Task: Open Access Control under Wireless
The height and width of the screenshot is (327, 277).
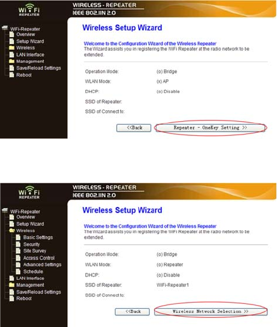Action: pyautogui.click(x=39, y=258)
